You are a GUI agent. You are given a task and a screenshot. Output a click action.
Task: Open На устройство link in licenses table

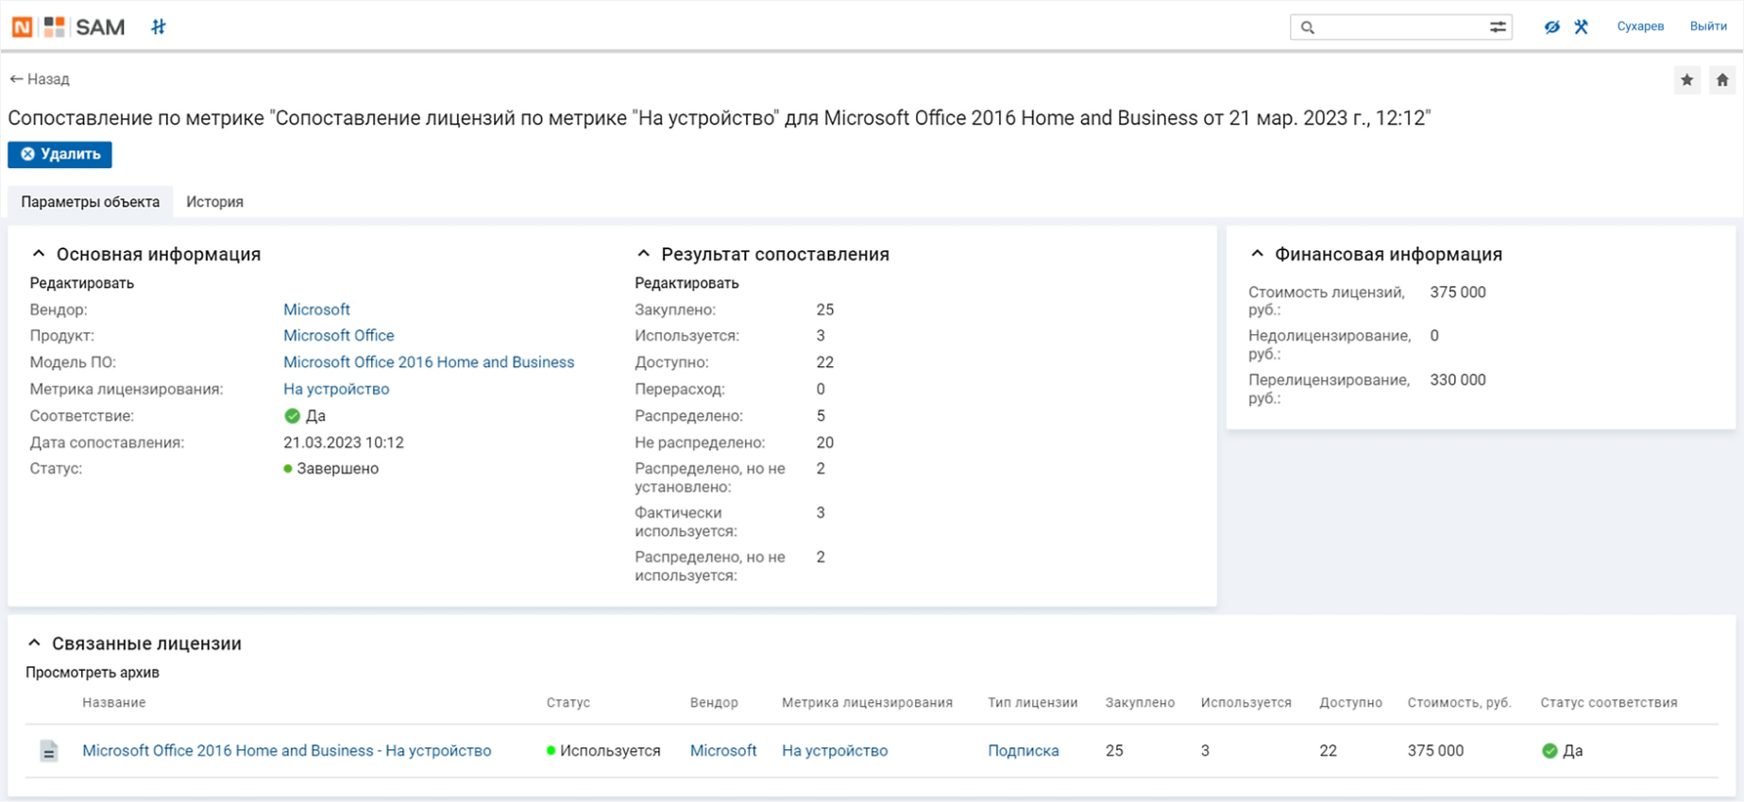click(835, 751)
